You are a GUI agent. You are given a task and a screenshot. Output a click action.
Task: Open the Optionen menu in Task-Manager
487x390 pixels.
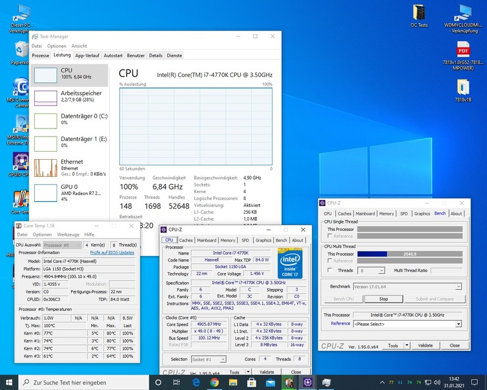pos(57,46)
